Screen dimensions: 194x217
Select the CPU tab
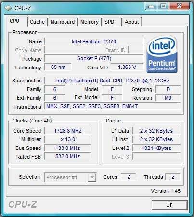point(14,21)
